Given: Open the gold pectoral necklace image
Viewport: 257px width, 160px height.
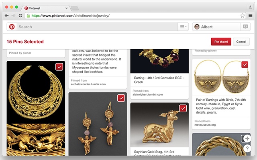Looking at the screenshot, I should click(36, 92).
